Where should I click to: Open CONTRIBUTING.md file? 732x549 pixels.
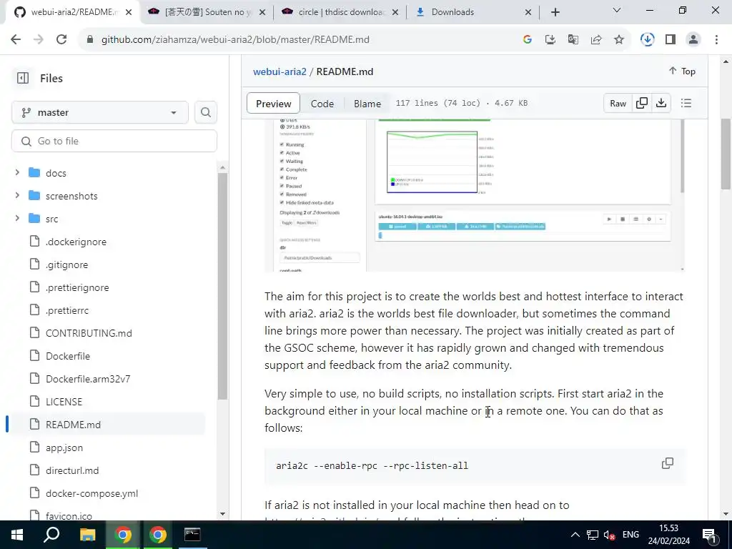(x=89, y=333)
